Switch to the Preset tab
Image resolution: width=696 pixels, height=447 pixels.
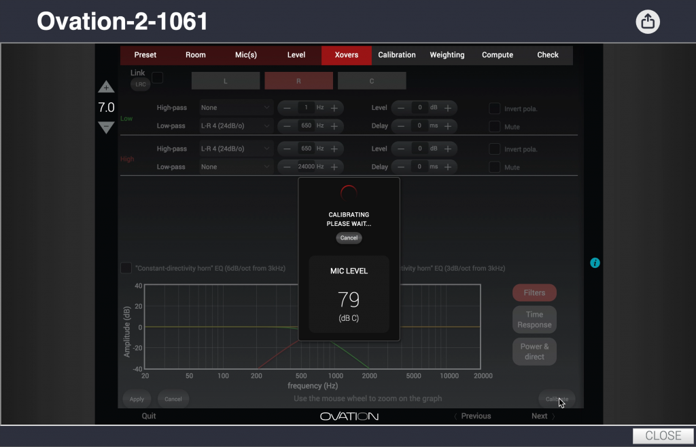point(145,55)
